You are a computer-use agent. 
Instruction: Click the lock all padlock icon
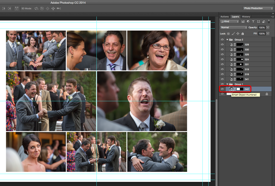243,33
